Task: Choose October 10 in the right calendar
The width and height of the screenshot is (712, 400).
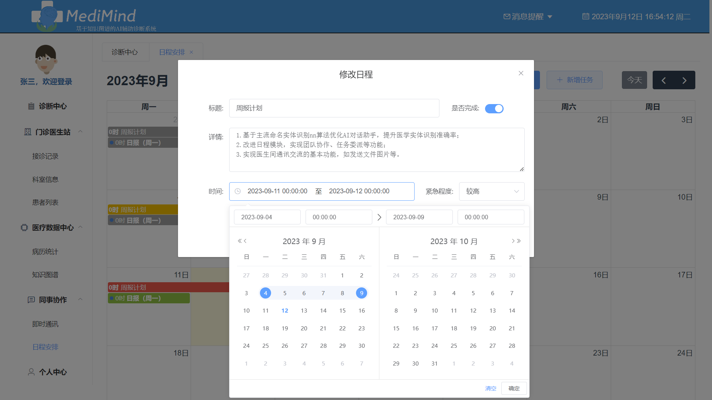Action: (x=435, y=311)
